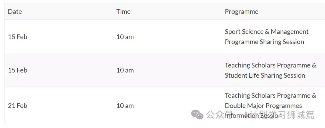The height and width of the screenshot is (128, 325).
Task: Click the Time column header
Action: 123,12
